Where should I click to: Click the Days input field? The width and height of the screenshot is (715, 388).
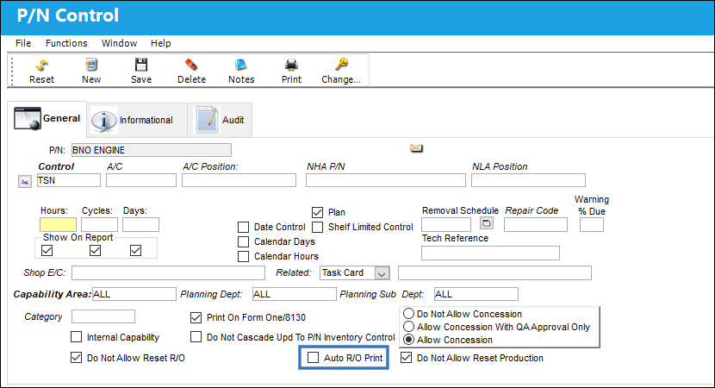pos(141,224)
